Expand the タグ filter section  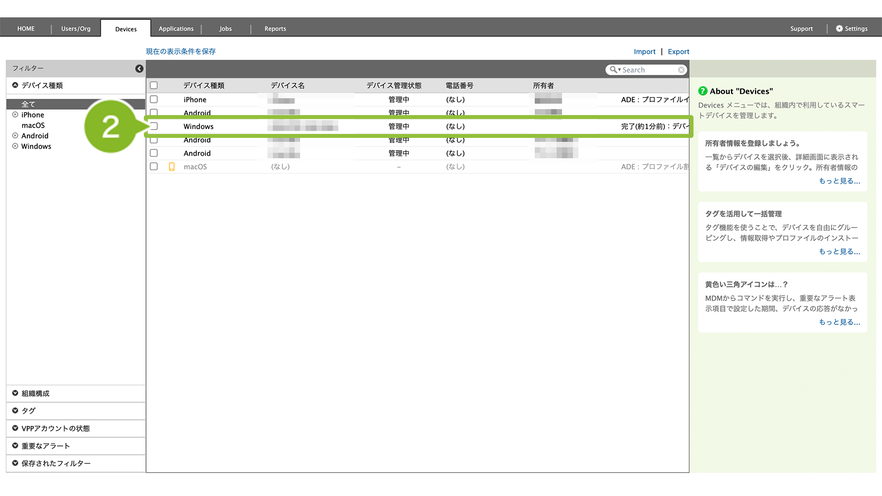[15, 411]
